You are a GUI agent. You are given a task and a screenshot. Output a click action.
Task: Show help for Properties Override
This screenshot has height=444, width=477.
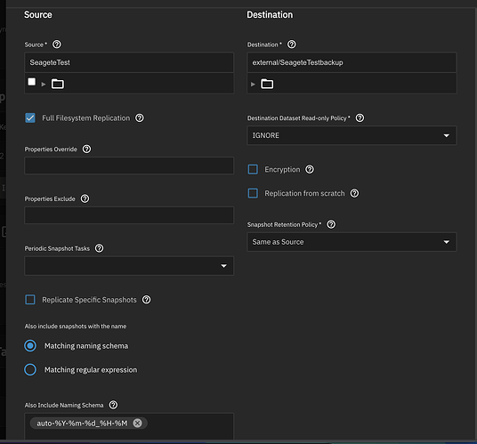coord(86,149)
